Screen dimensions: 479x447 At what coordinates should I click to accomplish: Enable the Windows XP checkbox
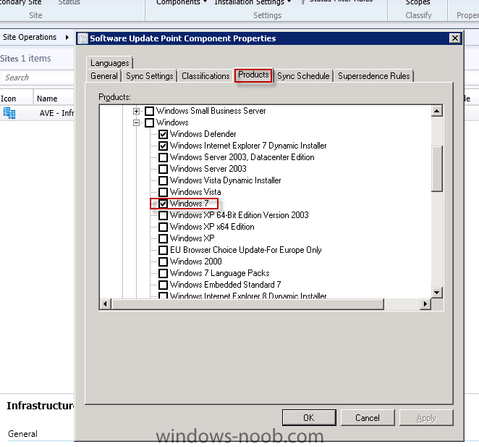[163, 238]
